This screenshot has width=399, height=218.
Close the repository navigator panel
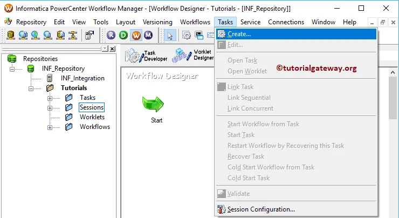[112, 49]
